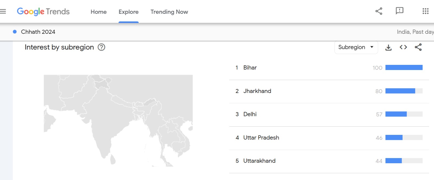Viewport: 434px width, 180px height.
Task: Share the Interest by subregion chart
Action: tap(418, 47)
